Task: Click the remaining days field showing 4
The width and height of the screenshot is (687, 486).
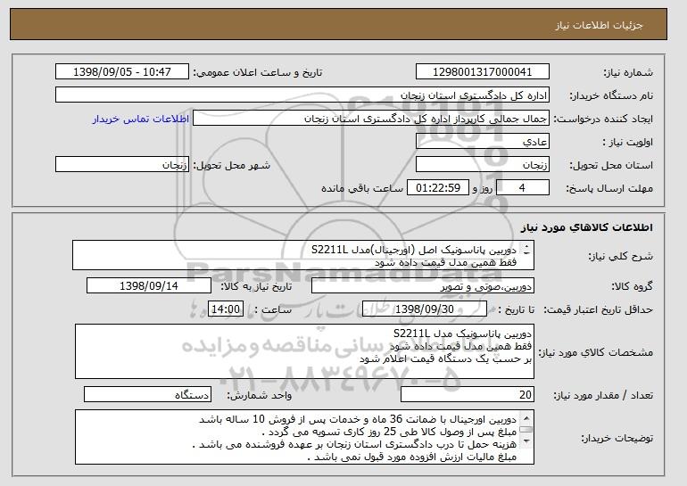Action: pyautogui.click(x=522, y=188)
